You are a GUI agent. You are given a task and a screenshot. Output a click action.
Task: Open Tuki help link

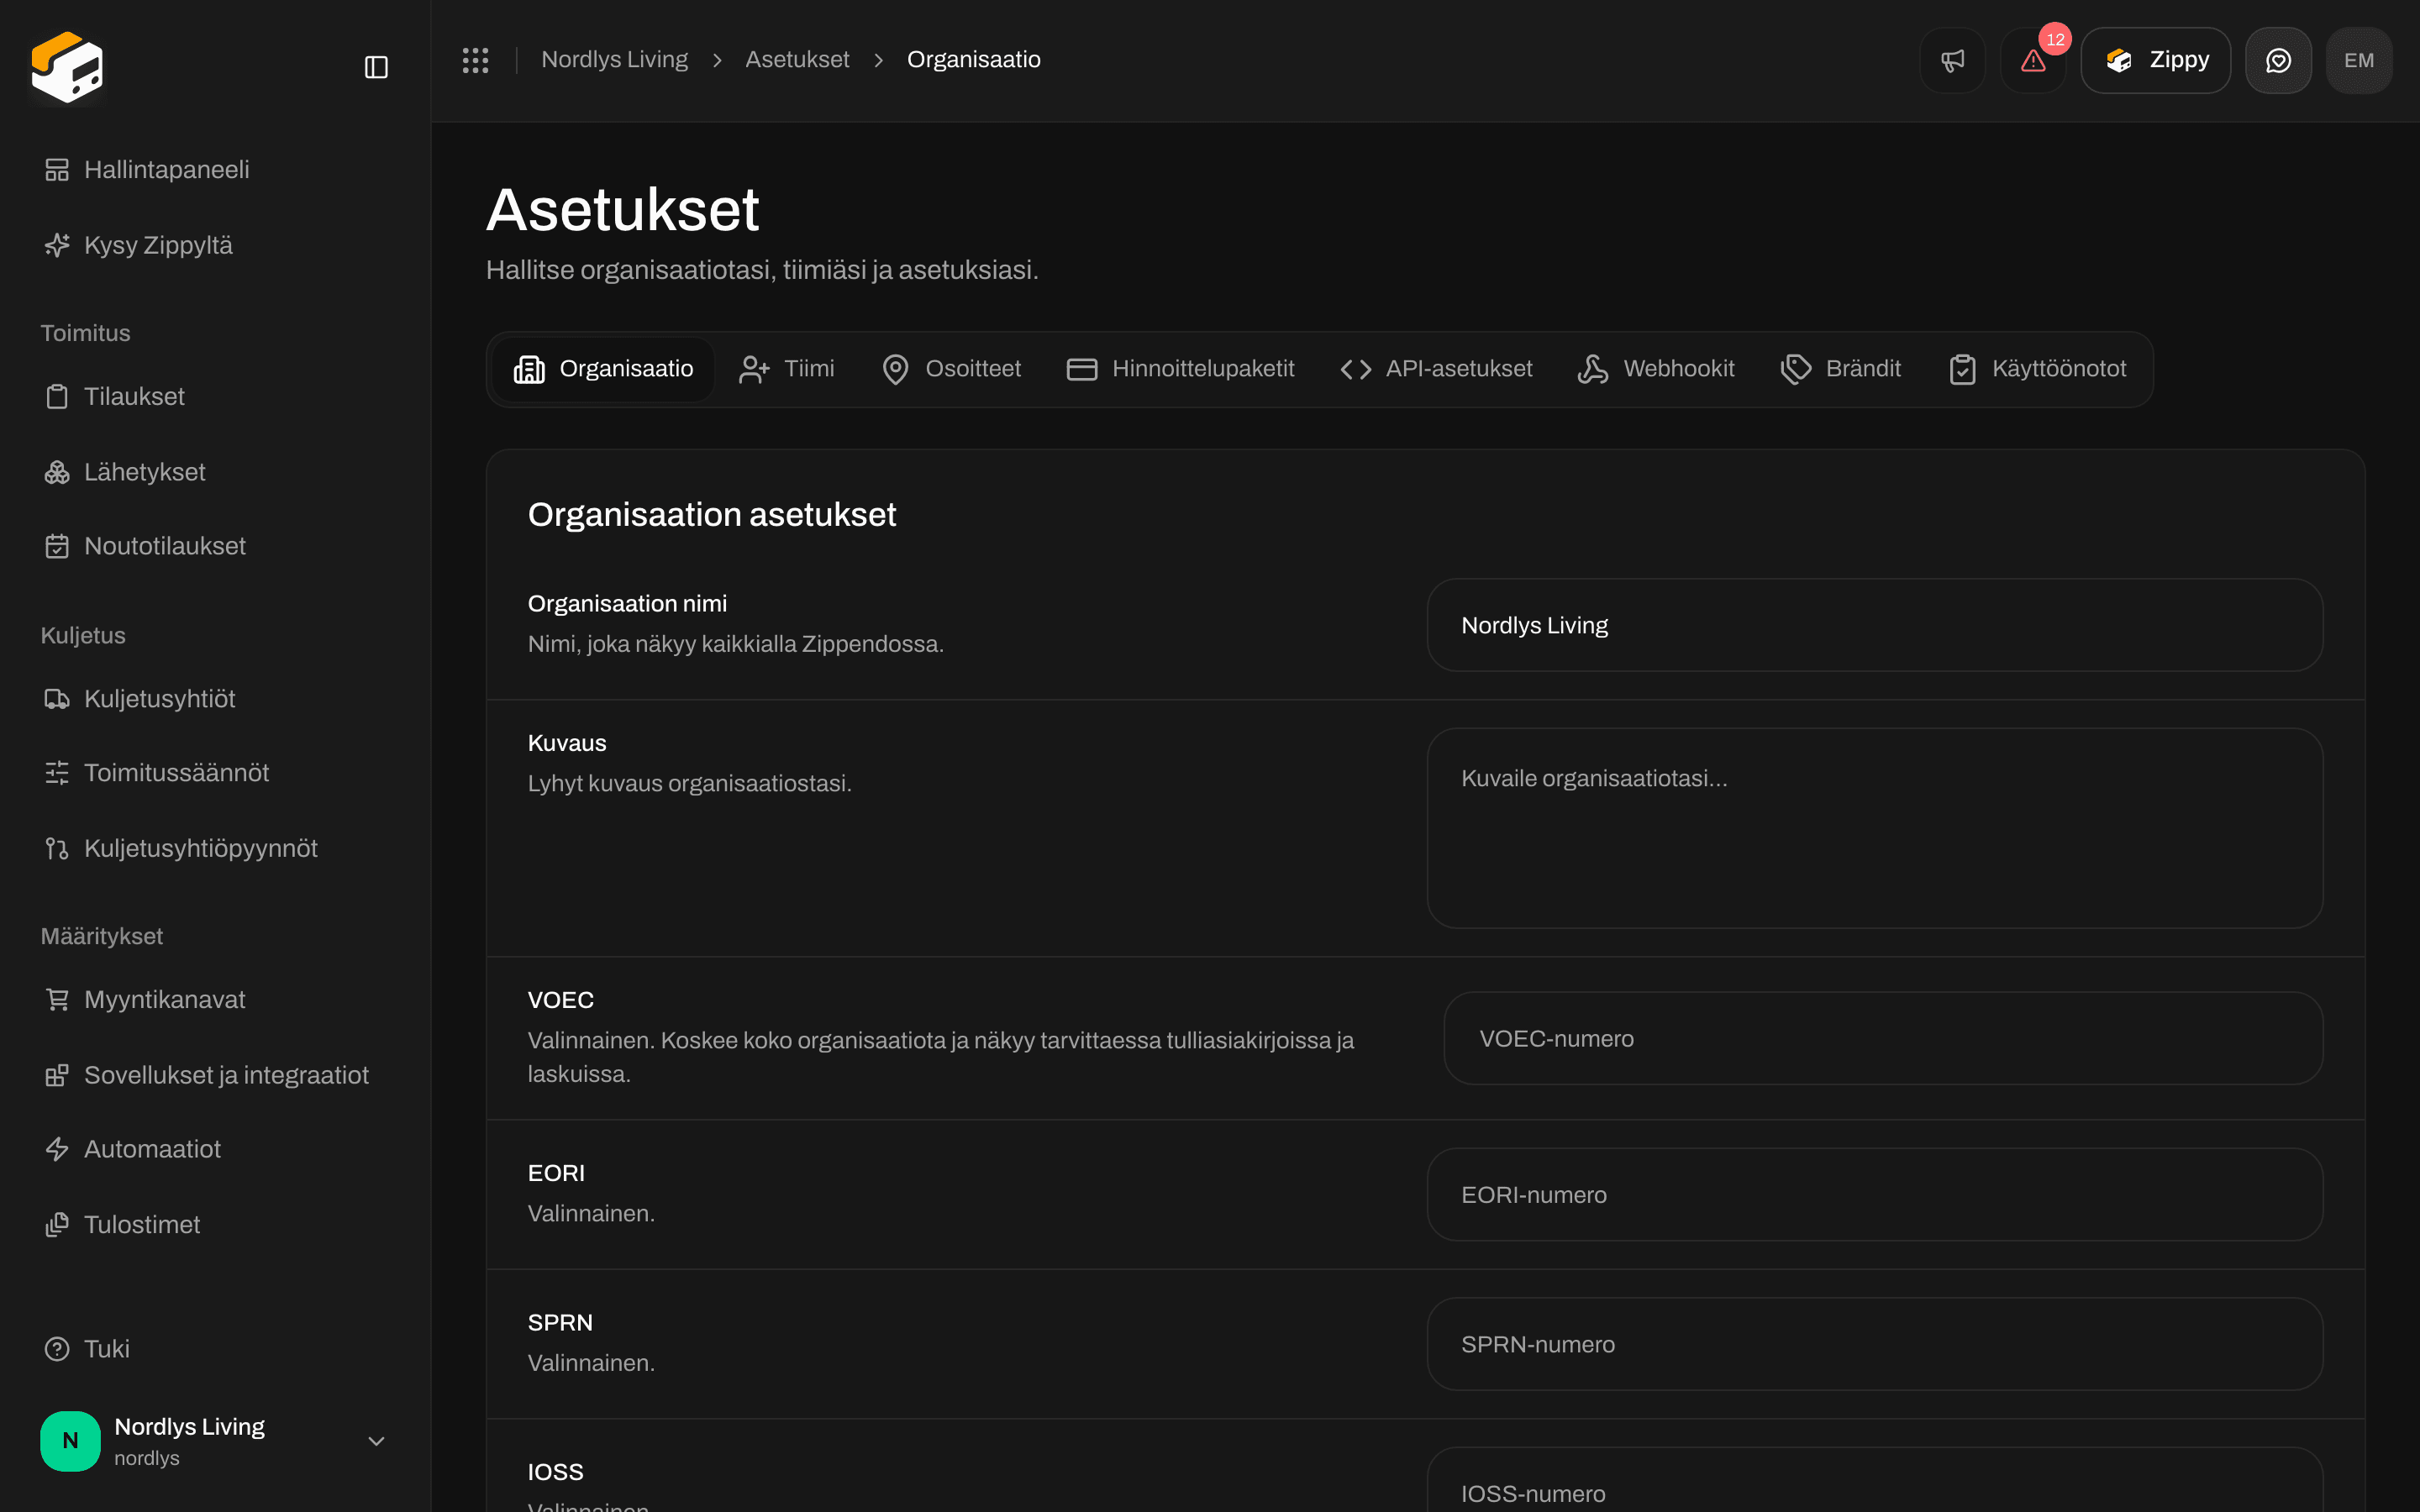tap(216, 1349)
